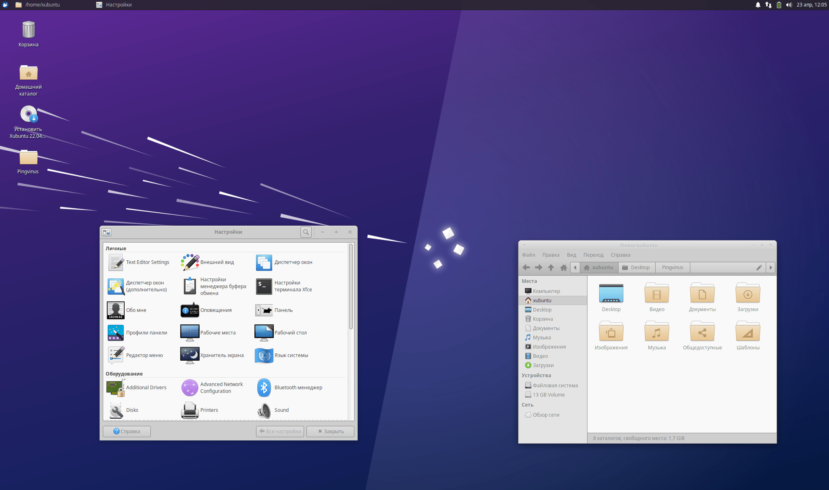This screenshot has height=490, width=829.
Task: Open Хранитель экрана screensaver settings
Action: [212, 355]
